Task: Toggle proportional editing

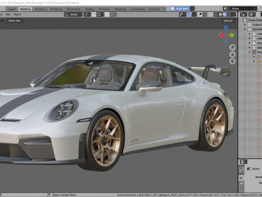Action: coord(108,14)
